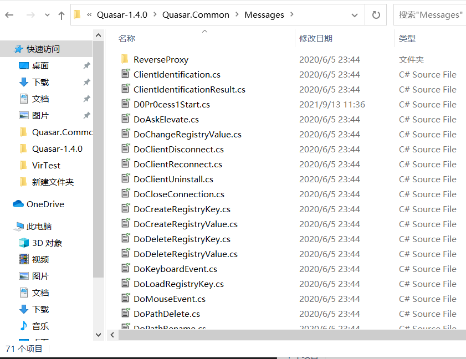Refresh the Messages folder
Screen dimensions: 466x359
tap(376, 15)
